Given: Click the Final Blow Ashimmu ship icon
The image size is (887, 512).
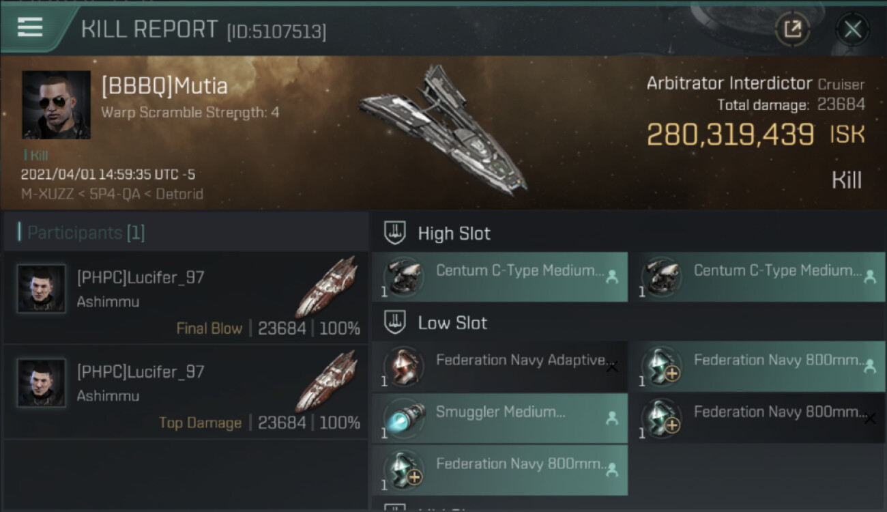Looking at the screenshot, I should click(327, 287).
